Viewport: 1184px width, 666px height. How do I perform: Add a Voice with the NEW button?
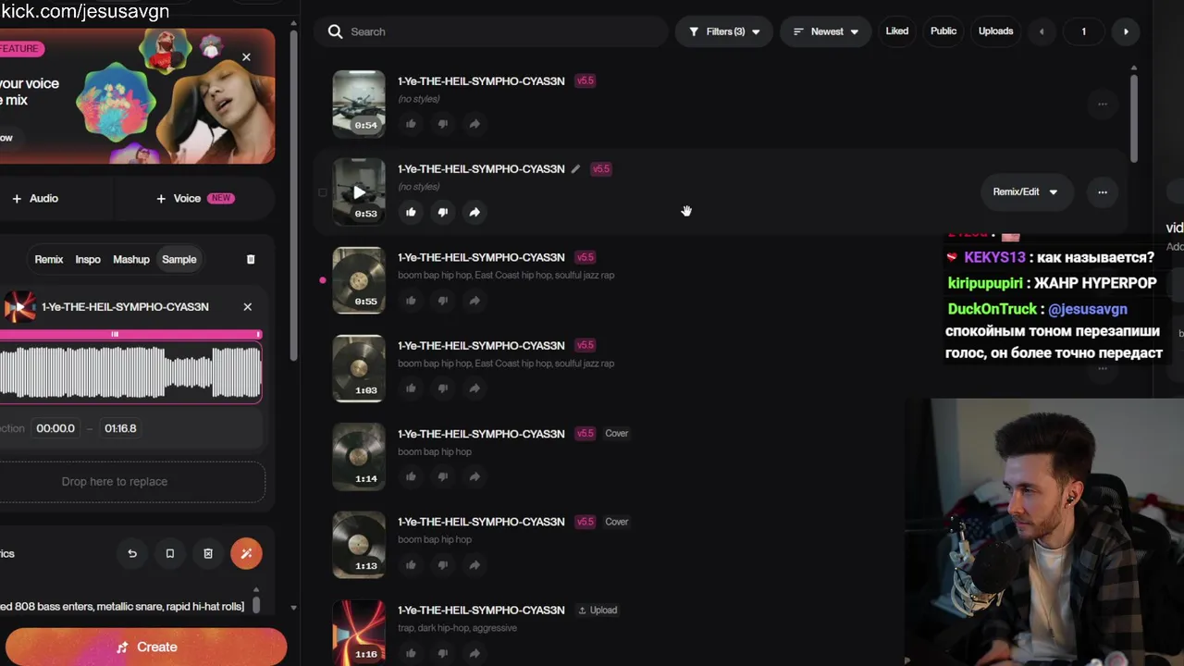pos(194,198)
